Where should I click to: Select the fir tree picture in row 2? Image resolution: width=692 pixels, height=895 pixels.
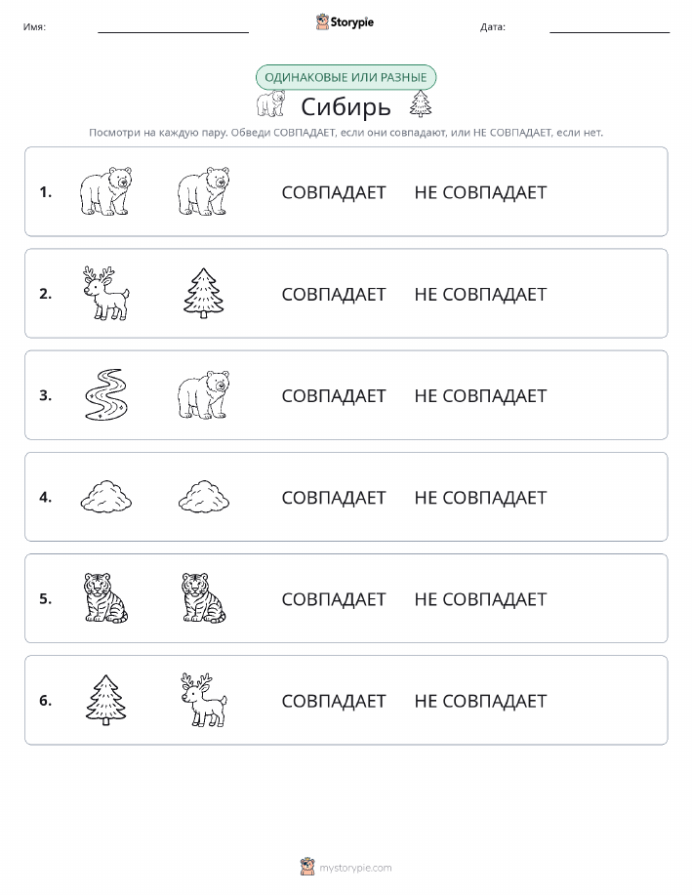[x=203, y=293]
